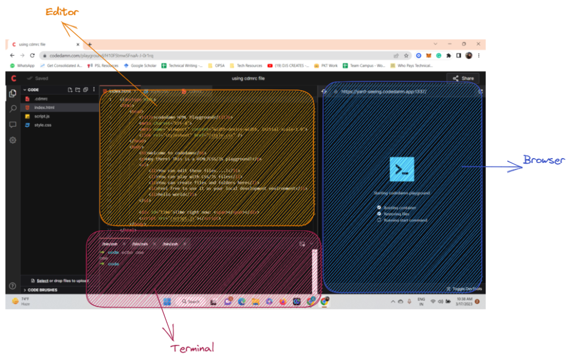Go forward in Chrome
This screenshot has width=570, height=360.
[x=22, y=56]
